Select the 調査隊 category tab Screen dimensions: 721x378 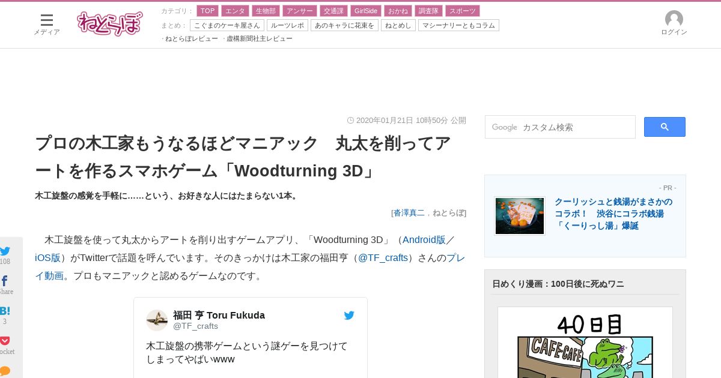[x=428, y=11]
